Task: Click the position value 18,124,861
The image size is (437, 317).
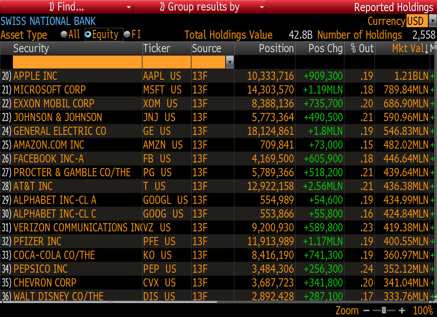Action: (x=270, y=131)
